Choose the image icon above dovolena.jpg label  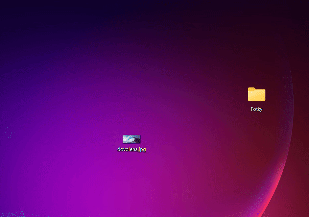[131, 138]
